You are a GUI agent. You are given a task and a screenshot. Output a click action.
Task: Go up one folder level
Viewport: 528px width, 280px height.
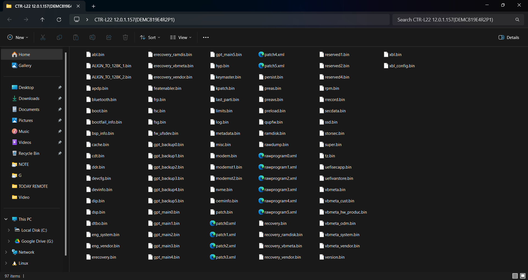coord(42,19)
